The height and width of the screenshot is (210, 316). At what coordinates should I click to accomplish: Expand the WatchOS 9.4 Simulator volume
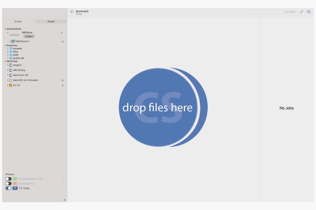[x=8, y=80]
